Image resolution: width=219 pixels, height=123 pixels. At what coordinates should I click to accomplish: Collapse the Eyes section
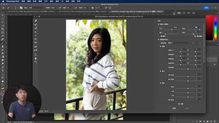point(160,46)
